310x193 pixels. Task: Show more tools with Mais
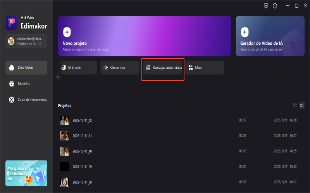tap(205, 68)
